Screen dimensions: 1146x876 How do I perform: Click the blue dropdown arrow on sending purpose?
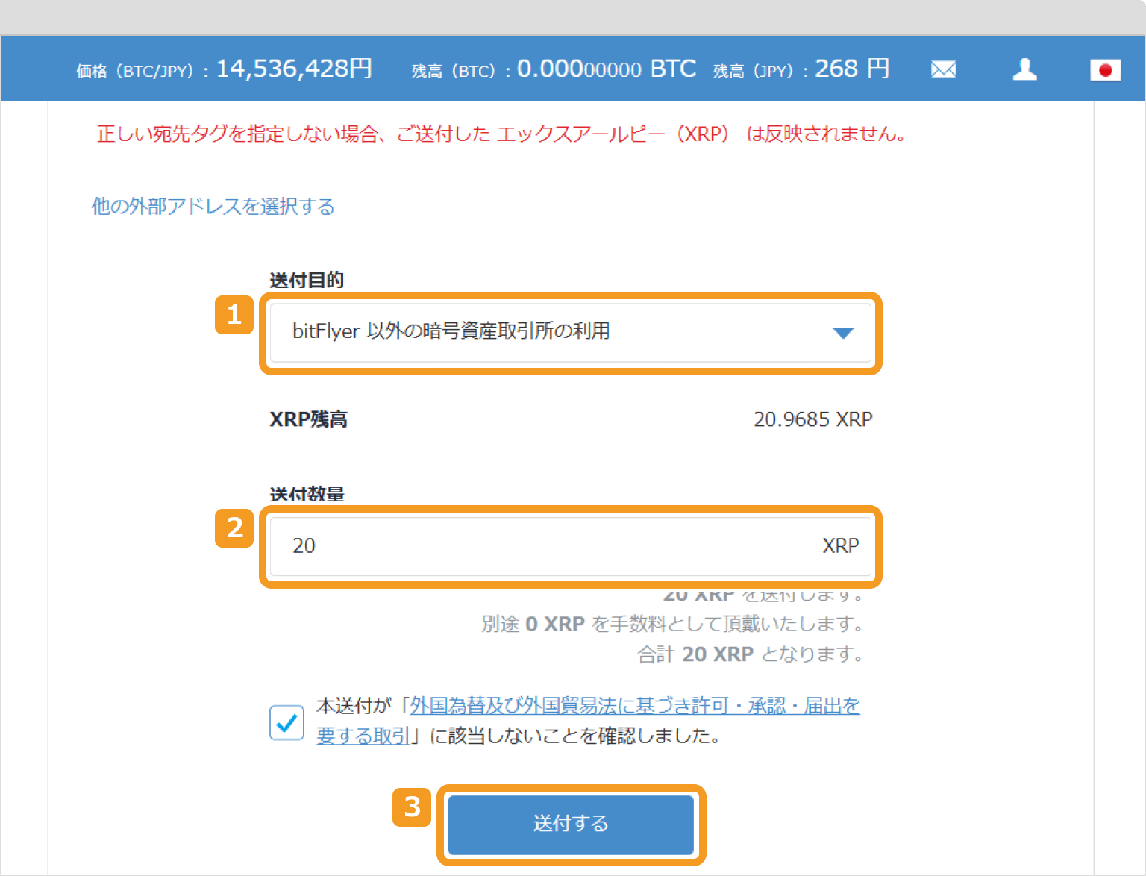(x=842, y=333)
